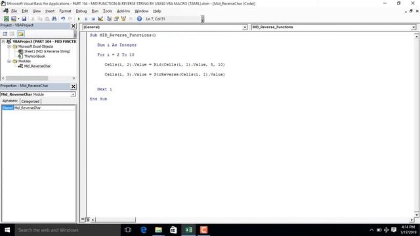Open the Mid_ReverseChar Module properties dropdown
Screen dimensions: 420x236
[73, 94]
